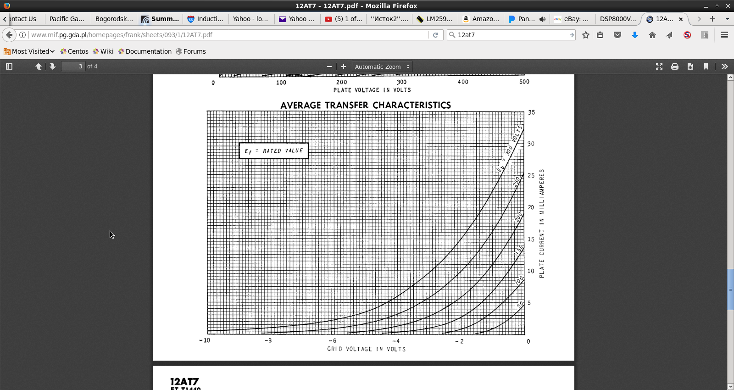This screenshot has width=734, height=390.
Task: Click the Firefox icon in title bar
Action: tap(7, 6)
